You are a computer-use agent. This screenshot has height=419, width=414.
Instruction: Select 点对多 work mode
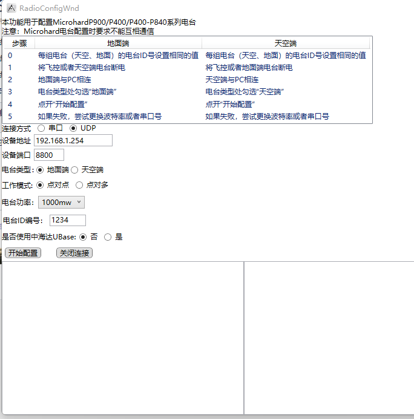point(79,185)
